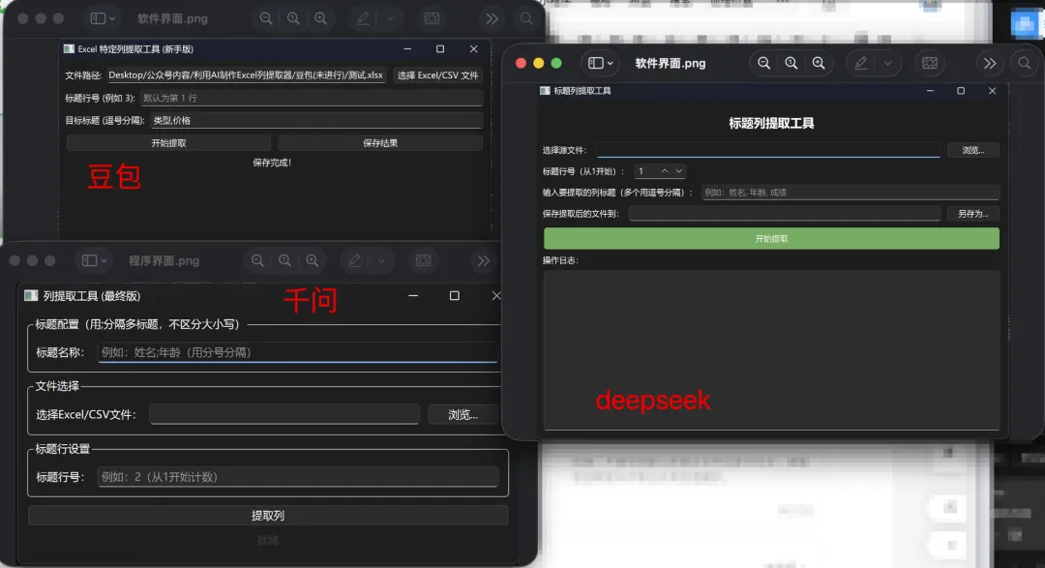Click the 列提取工具 (最终版) title bar app icon

click(31, 295)
